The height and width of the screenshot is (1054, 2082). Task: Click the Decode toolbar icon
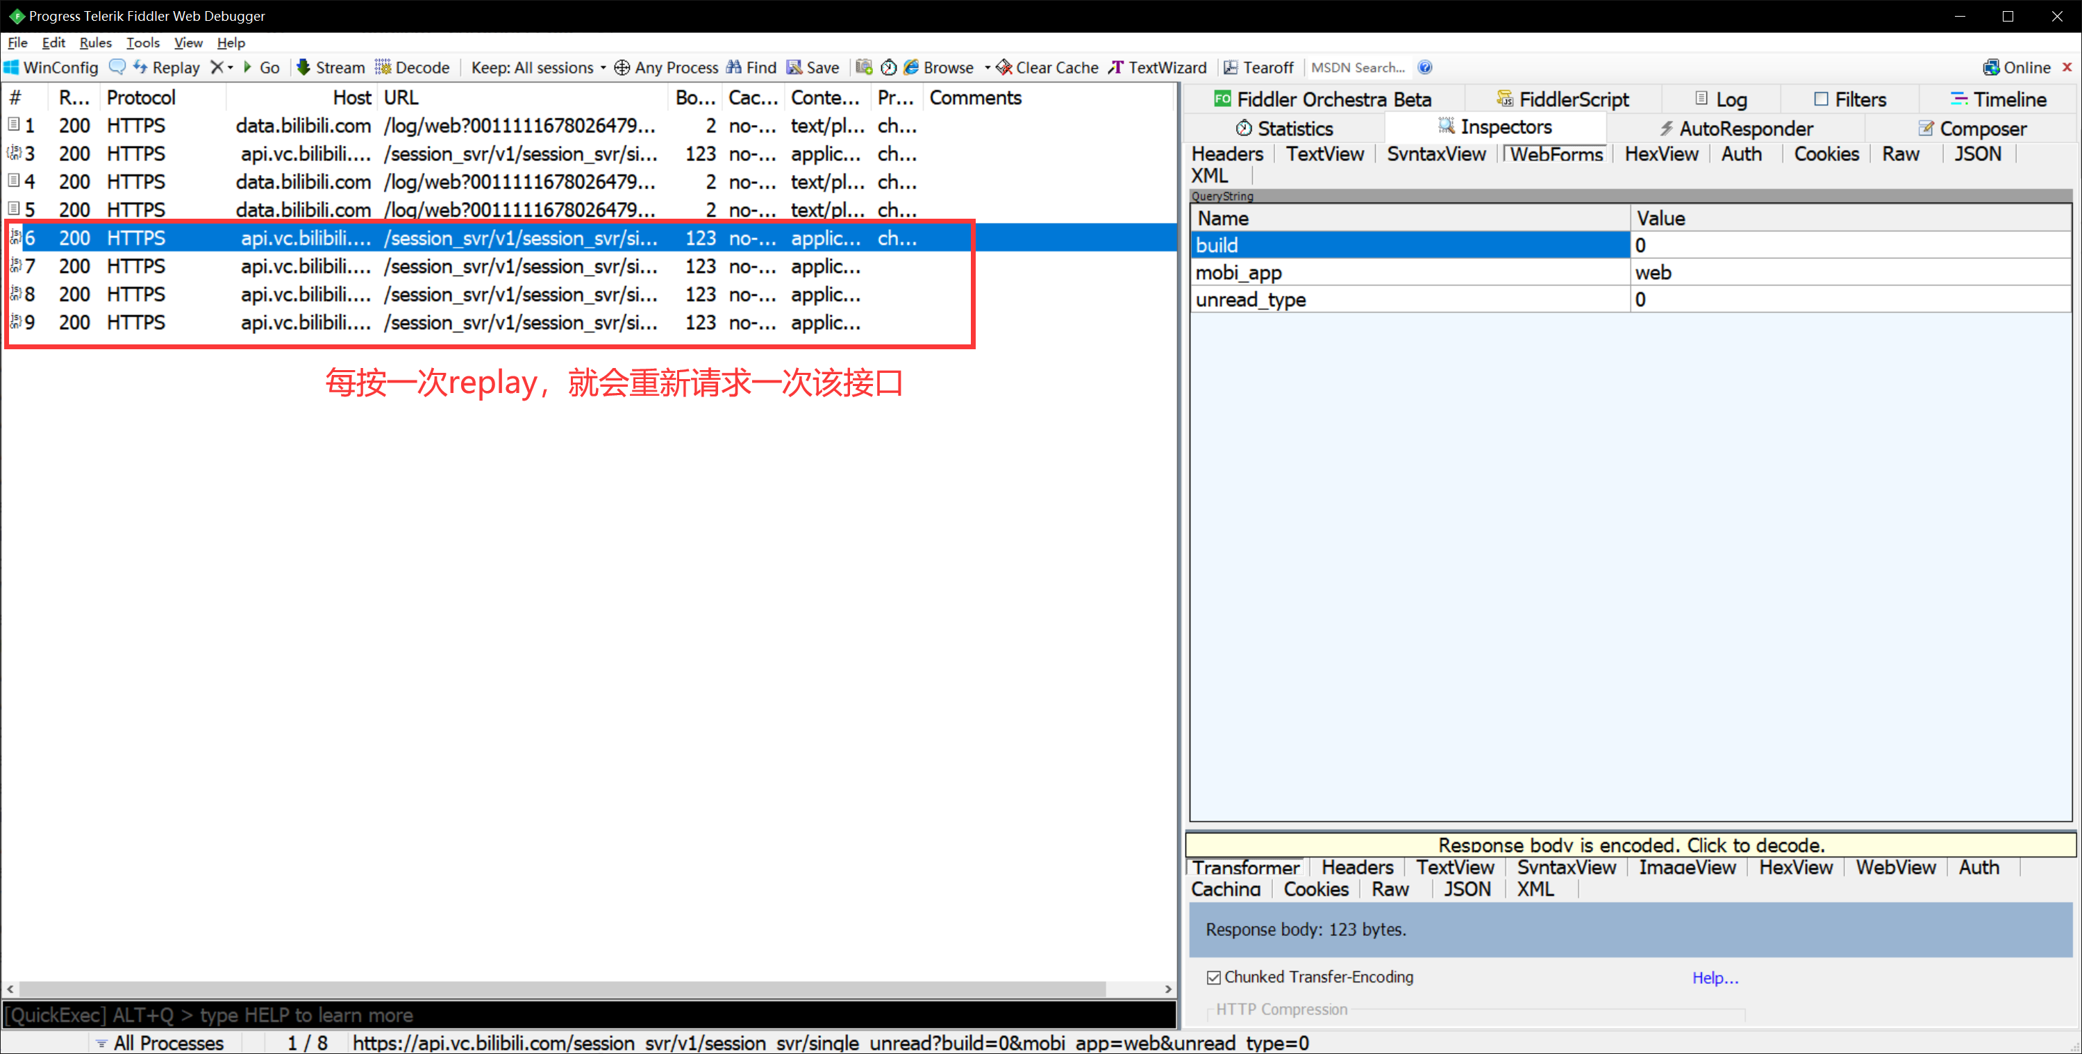point(382,68)
